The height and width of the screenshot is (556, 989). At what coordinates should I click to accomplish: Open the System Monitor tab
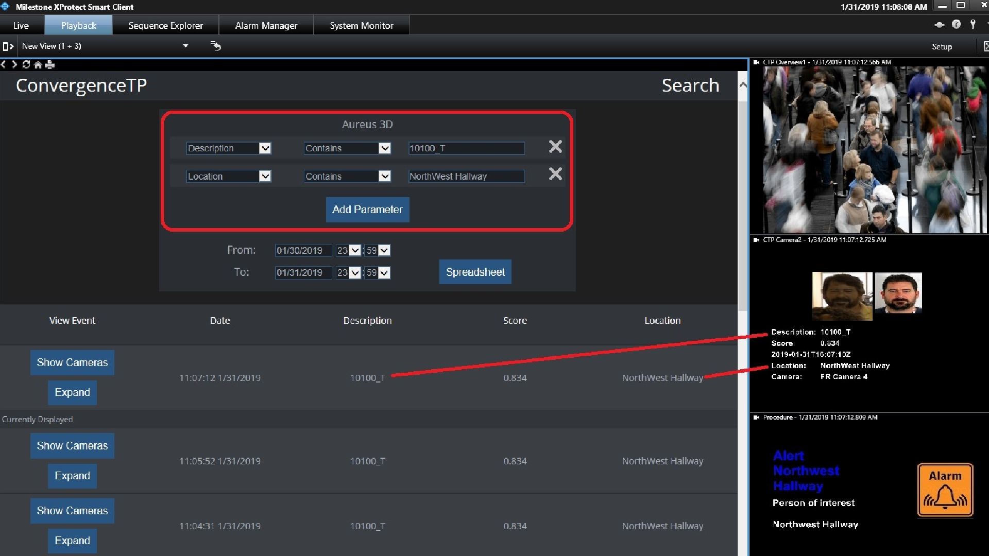pos(362,25)
